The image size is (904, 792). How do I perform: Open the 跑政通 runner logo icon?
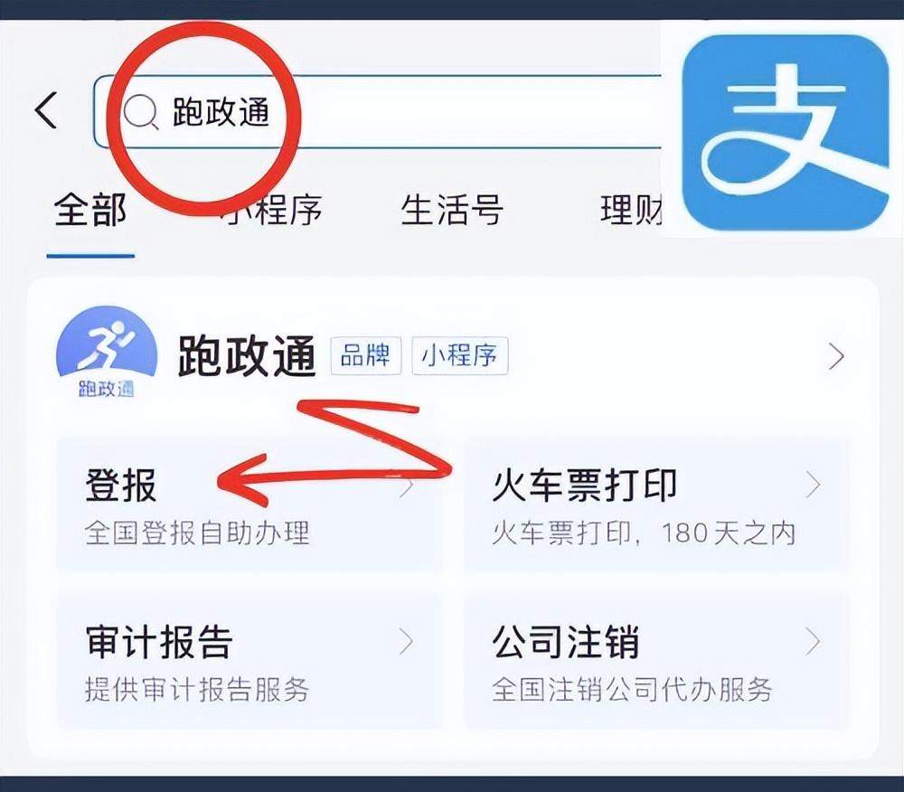coord(107,352)
